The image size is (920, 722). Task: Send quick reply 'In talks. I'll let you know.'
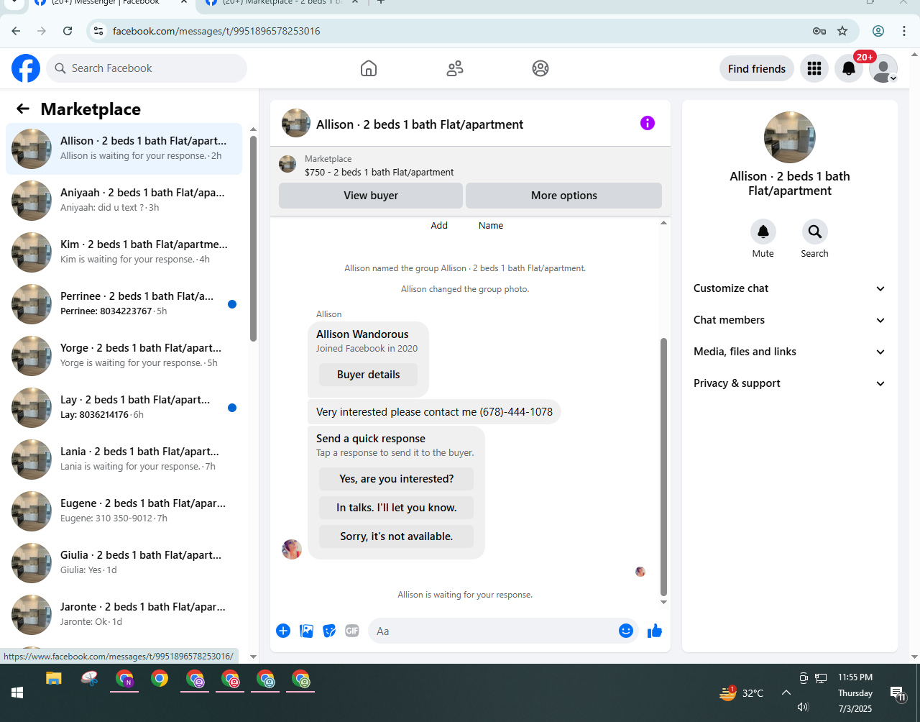coord(397,508)
